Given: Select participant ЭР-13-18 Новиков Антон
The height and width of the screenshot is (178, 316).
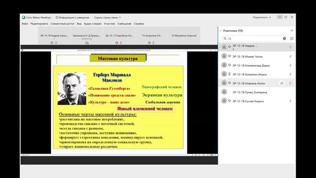Looking at the screenshot, I should tap(257, 83).
